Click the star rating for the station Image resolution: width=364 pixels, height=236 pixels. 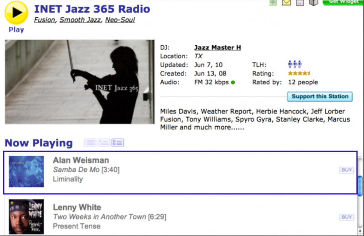[x=299, y=73]
